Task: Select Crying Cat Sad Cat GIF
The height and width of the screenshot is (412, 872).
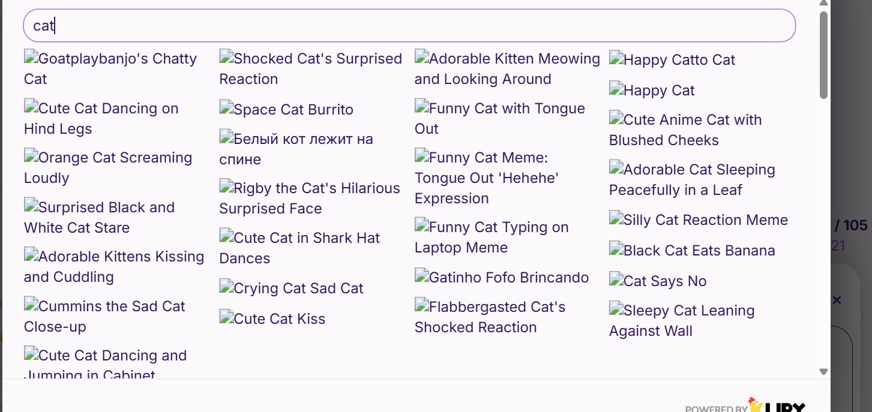Action: coord(291,288)
